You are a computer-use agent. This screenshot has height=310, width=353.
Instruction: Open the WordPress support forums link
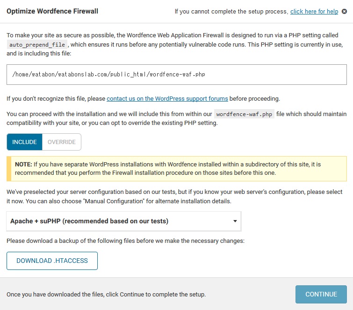pyautogui.click(x=167, y=98)
